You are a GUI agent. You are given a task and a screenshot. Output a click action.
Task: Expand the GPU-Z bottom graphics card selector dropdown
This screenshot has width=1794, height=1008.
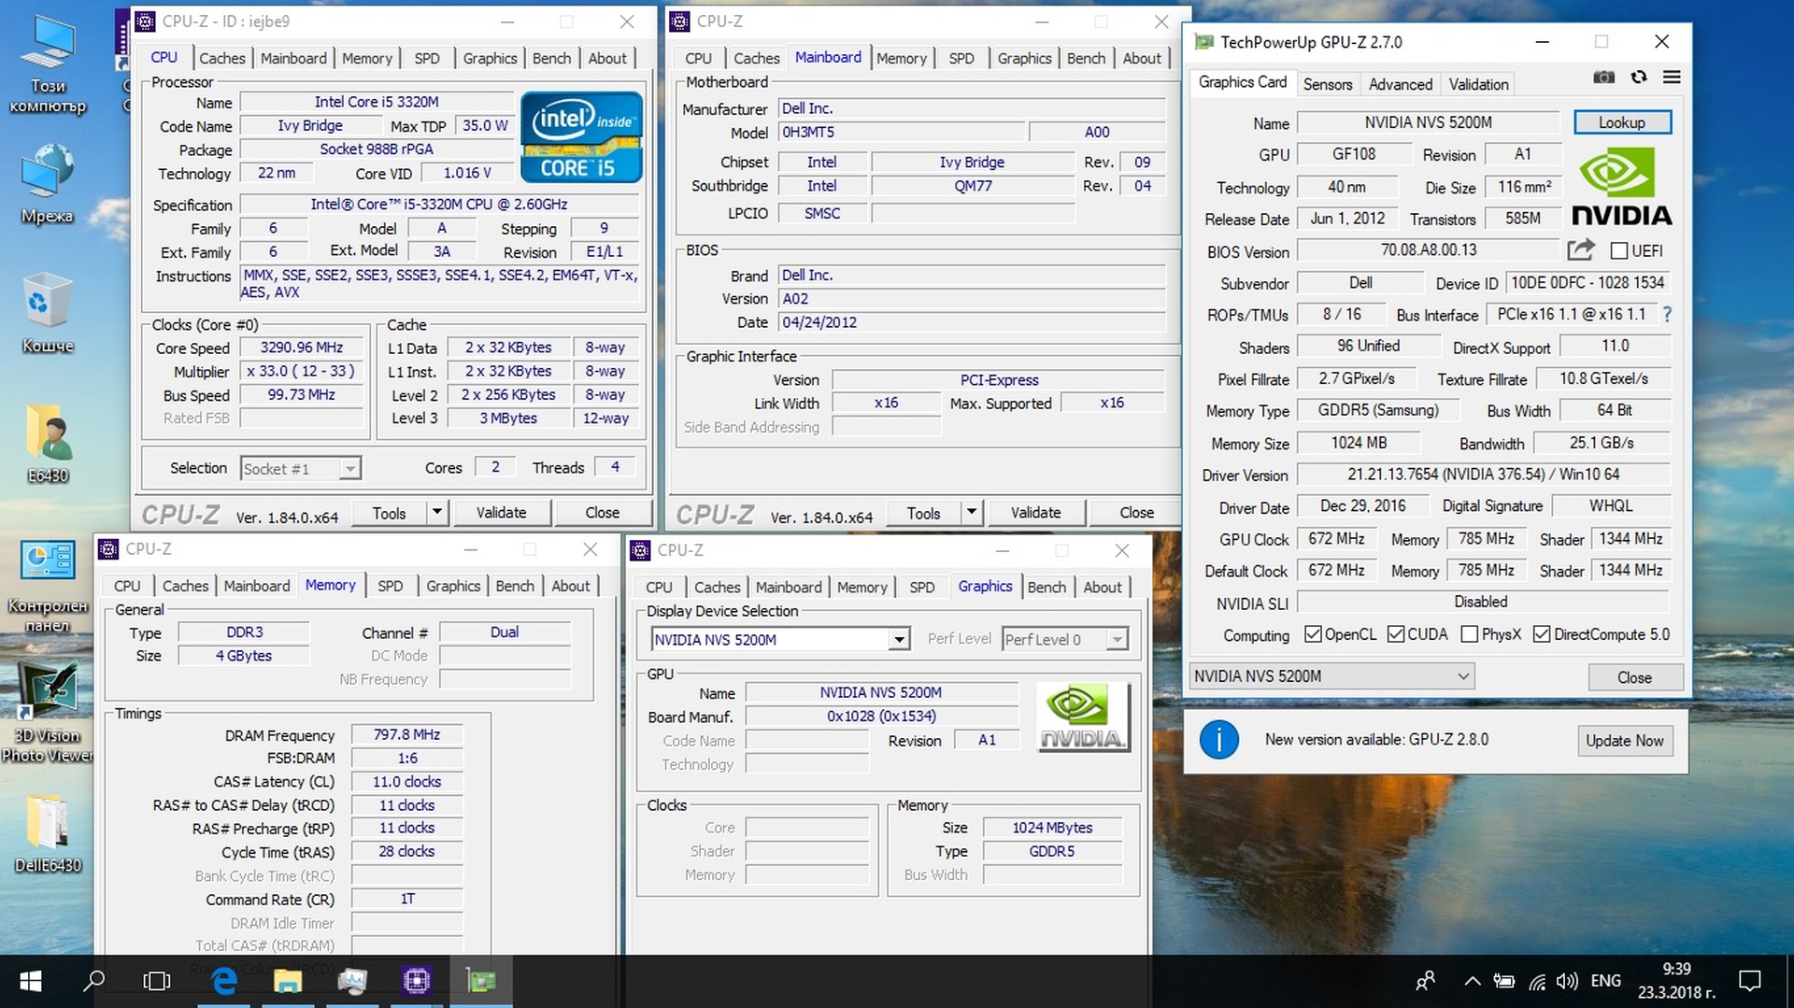(x=1463, y=676)
